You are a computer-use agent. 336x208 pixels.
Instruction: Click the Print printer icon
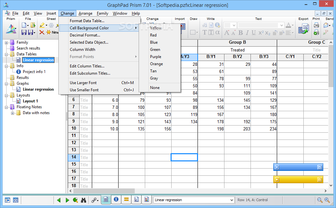(316, 25)
